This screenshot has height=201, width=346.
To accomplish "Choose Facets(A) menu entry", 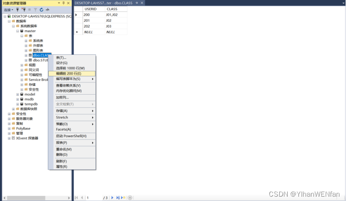I will tap(72, 129).
